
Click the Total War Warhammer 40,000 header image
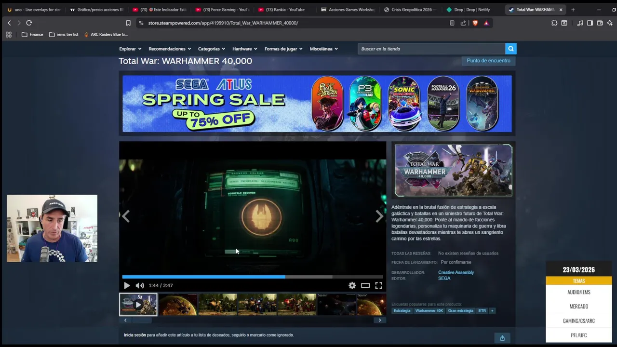[453, 170]
